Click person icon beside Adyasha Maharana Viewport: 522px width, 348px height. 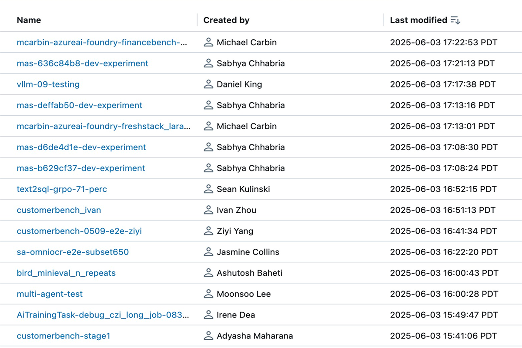[208, 336]
